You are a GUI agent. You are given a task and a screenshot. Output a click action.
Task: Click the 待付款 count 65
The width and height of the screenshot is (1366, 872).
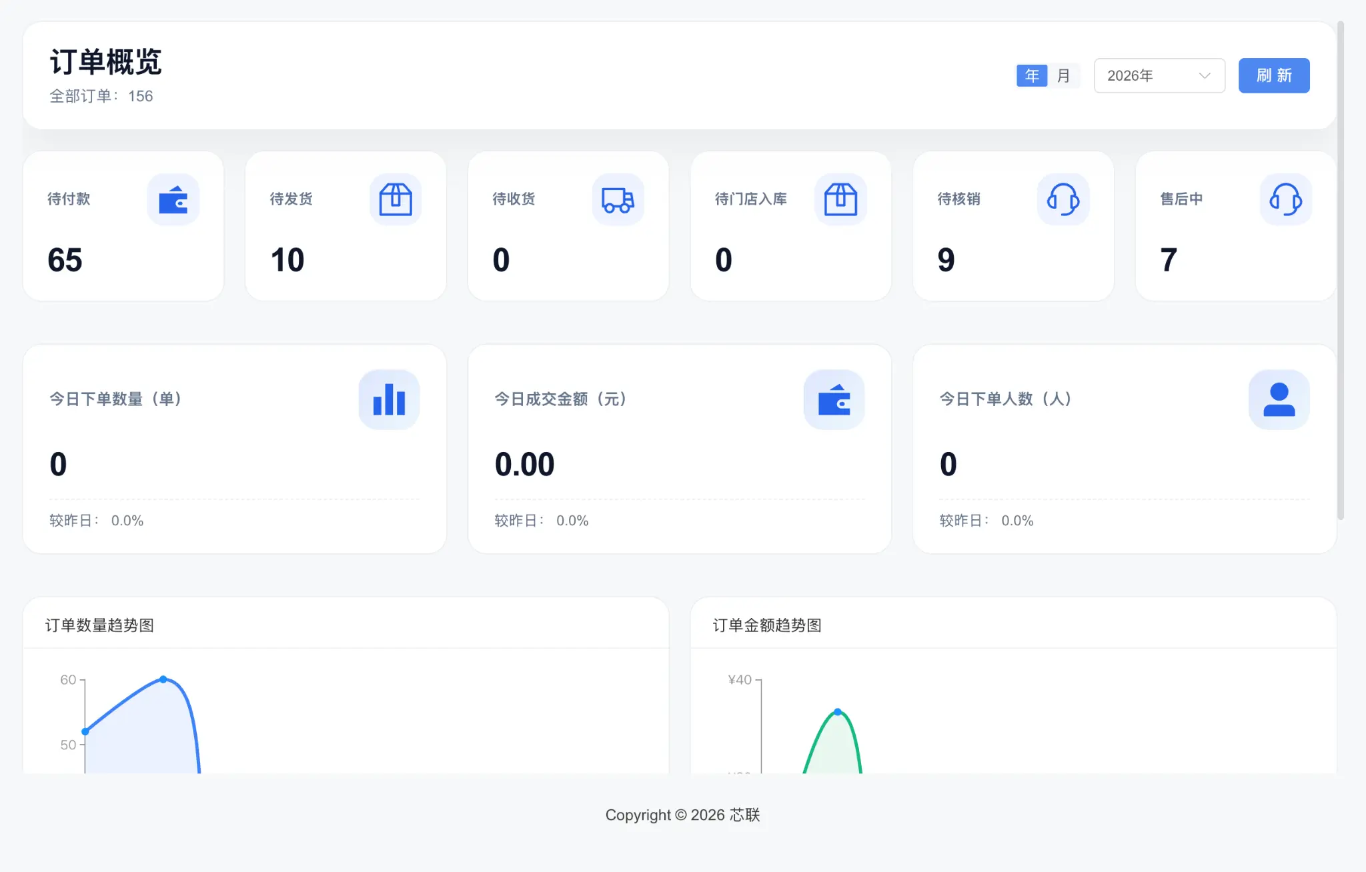65,259
